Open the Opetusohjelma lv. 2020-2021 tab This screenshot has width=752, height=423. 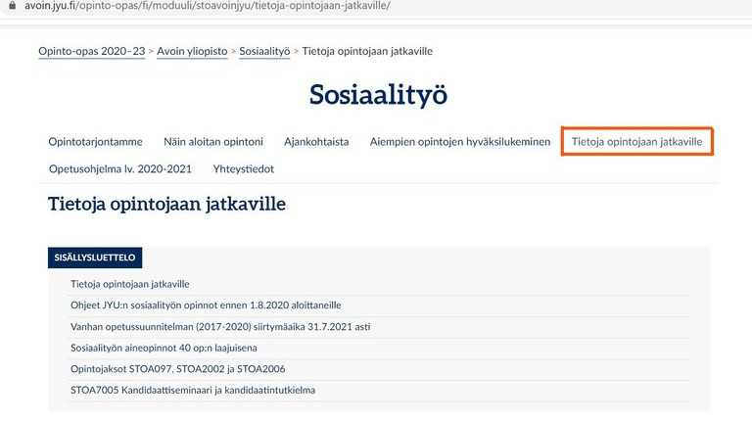click(120, 169)
